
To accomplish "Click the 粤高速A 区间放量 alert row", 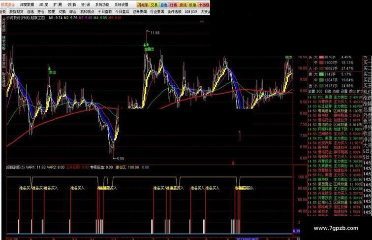I will pos(335,111).
